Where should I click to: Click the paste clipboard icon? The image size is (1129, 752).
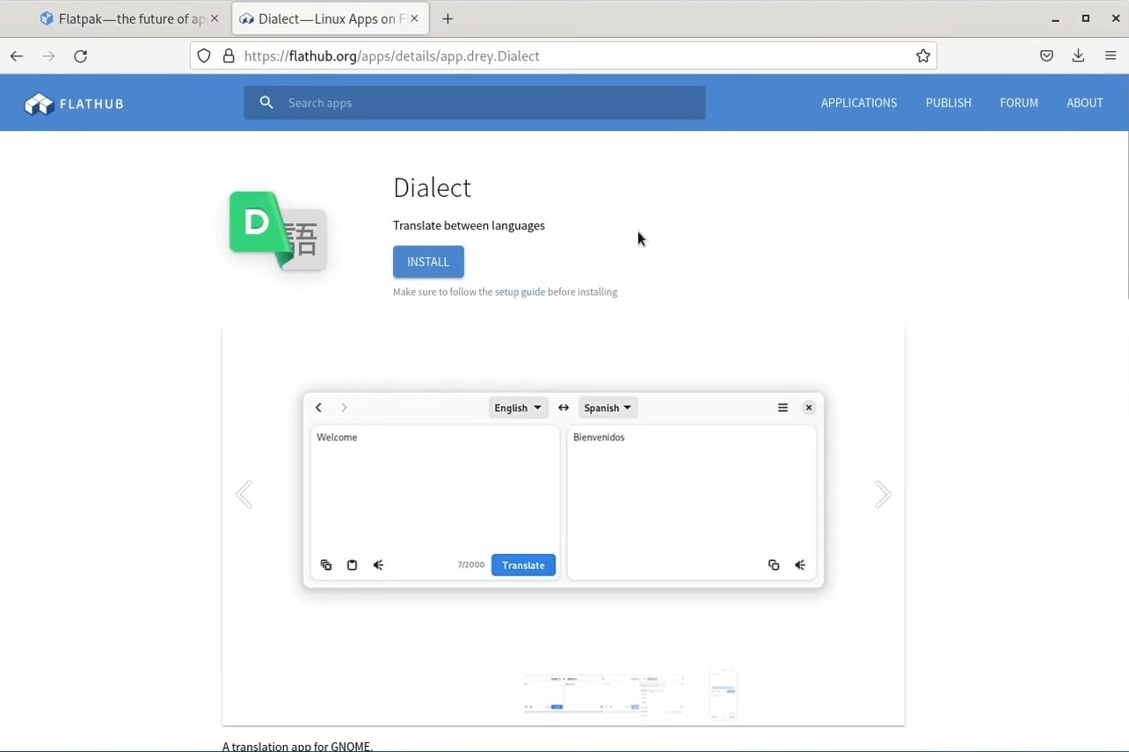click(352, 565)
